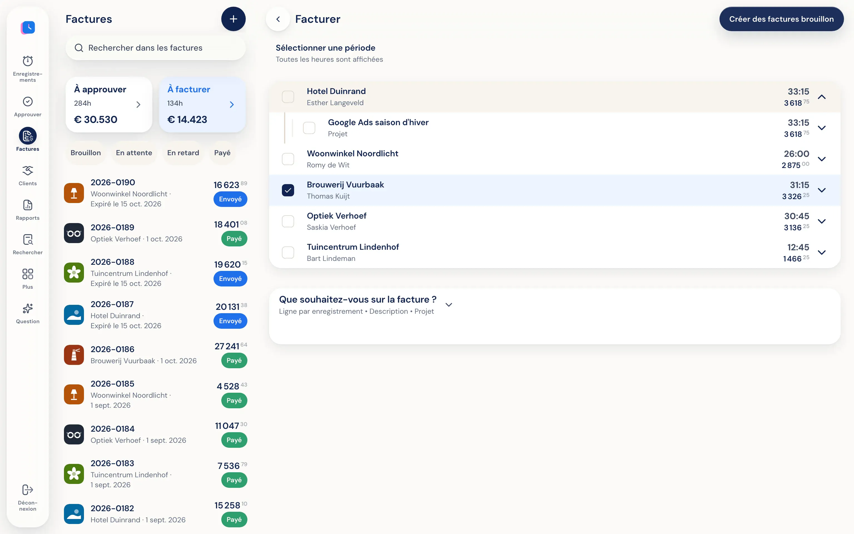Open the Enregistrements timer icon
The image size is (854, 534).
click(28, 61)
